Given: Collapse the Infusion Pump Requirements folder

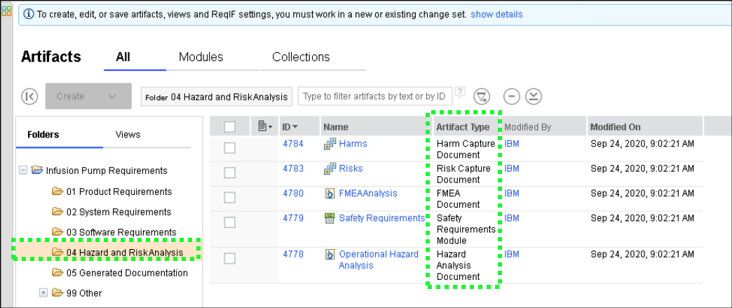Looking at the screenshot, I should tap(23, 170).
